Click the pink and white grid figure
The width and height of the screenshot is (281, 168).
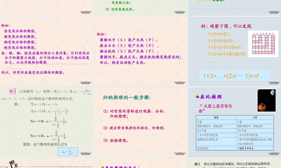coord(263,44)
